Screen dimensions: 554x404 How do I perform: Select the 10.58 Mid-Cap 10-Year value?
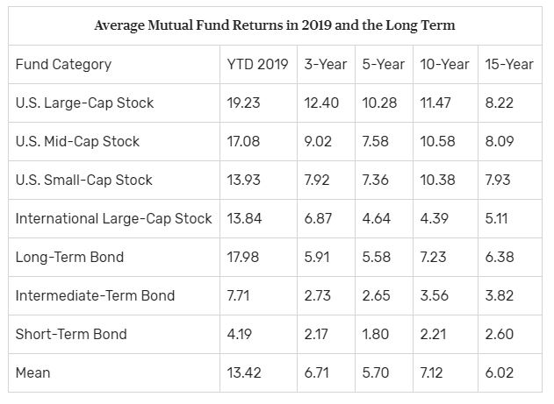coord(438,142)
